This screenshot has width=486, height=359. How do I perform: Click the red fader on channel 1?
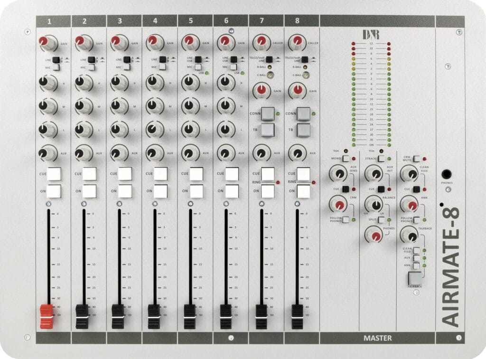point(47,315)
